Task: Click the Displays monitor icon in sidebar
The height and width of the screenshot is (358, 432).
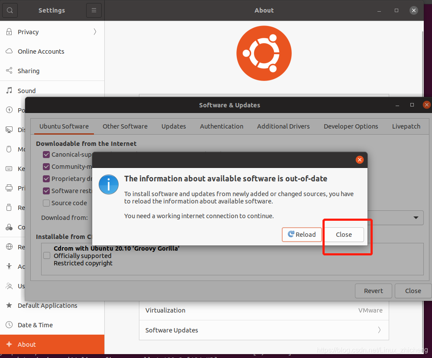Action: click(x=9, y=129)
